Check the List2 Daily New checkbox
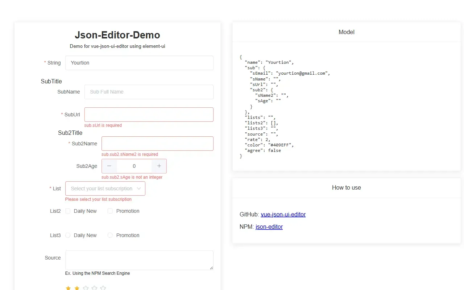The width and height of the screenshot is (464, 290). pos(68,211)
